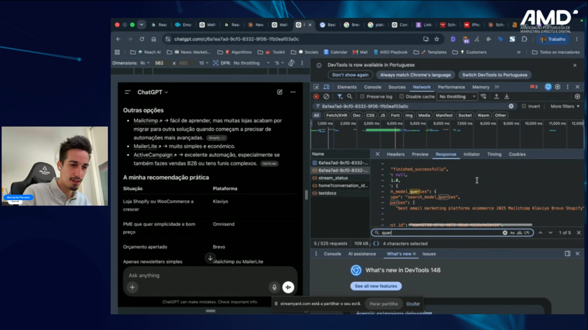This screenshot has width=588, height=330.
Task: Toggle the drawer dock sidebar icon
Action: pyautogui.click(x=567, y=254)
